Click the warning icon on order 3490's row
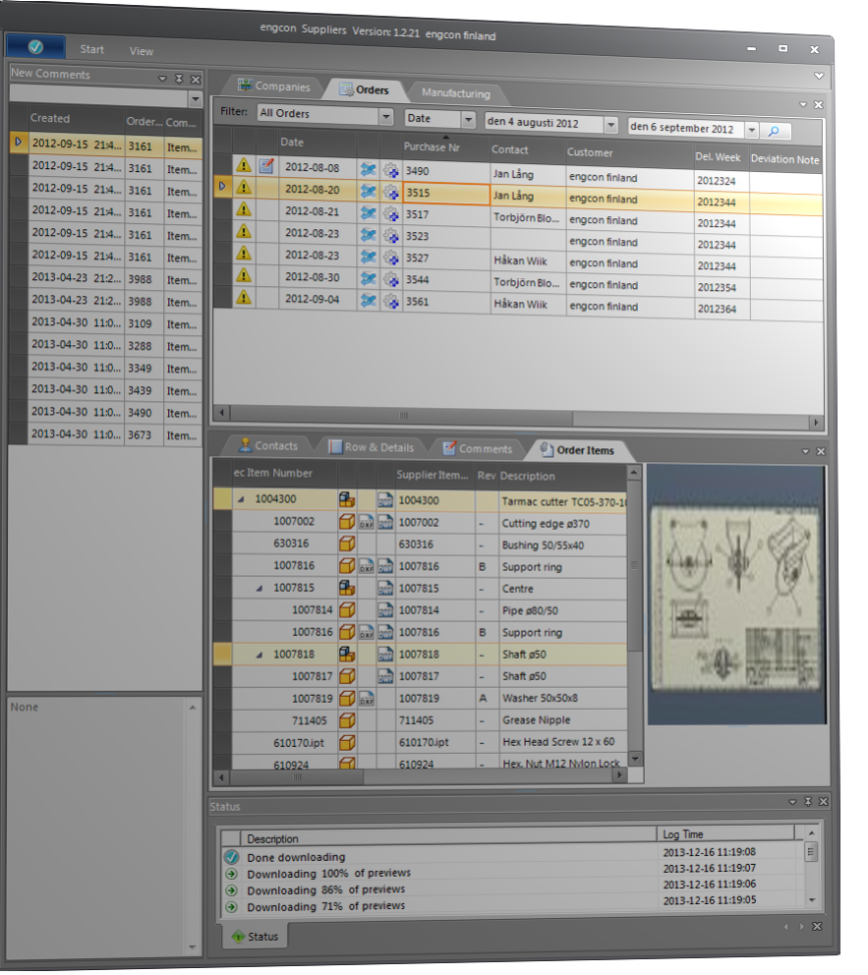The image size is (868, 975). 244,166
